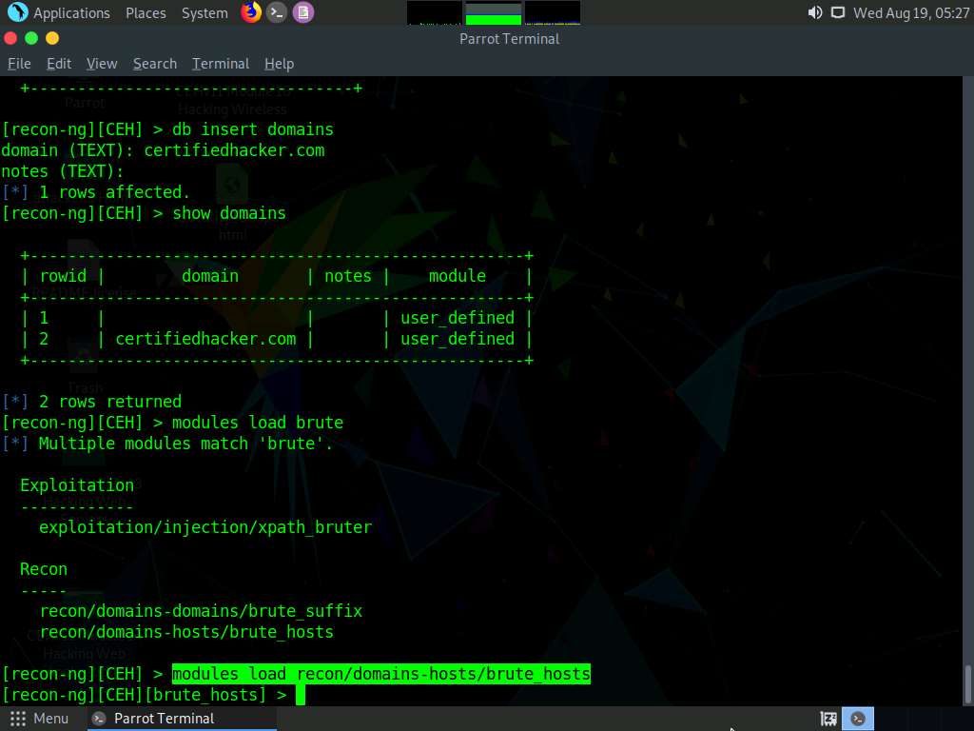974x731 pixels.
Task: Click the green system monitor graph
Action: click(494, 13)
